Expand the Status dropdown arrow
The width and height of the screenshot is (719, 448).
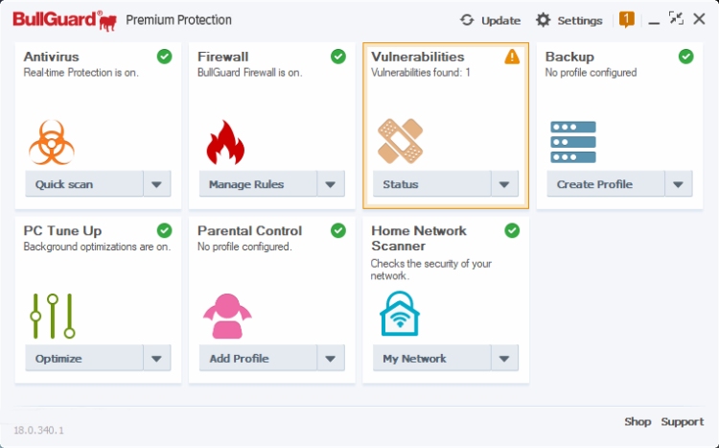[x=504, y=184]
